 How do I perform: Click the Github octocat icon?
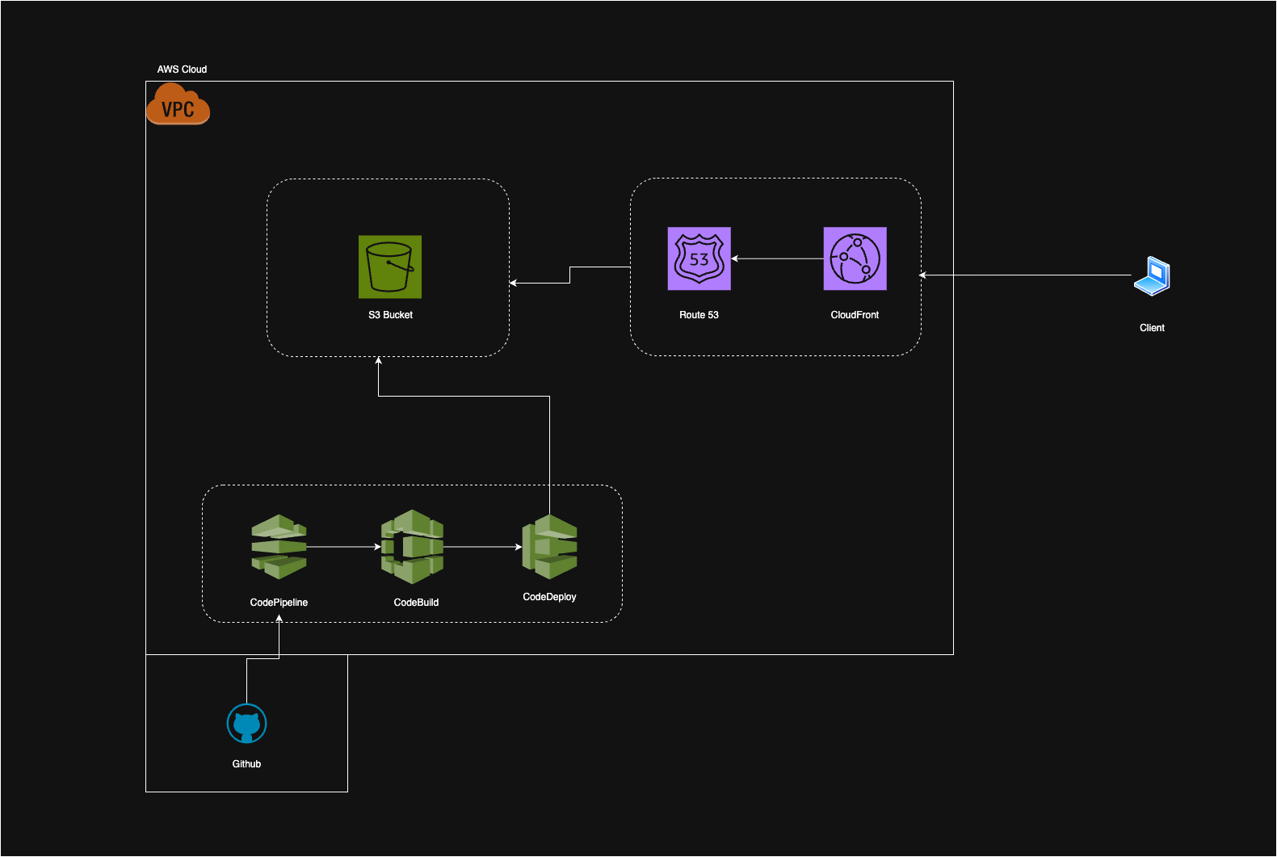click(x=246, y=724)
